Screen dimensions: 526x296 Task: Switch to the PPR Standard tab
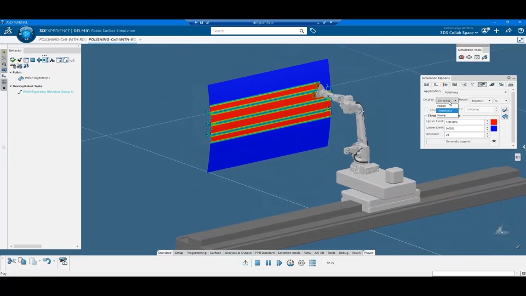[x=265, y=253]
